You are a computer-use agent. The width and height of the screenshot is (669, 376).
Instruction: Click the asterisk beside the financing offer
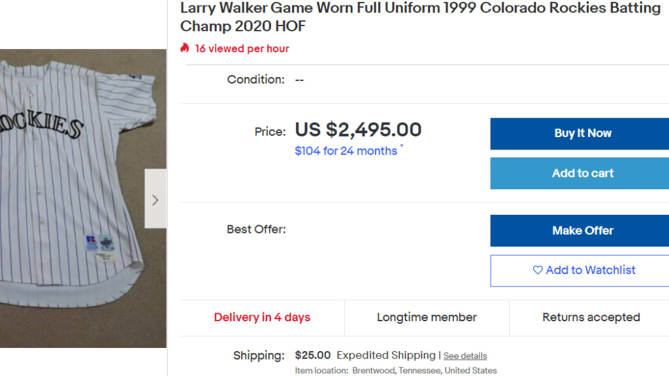point(401,146)
